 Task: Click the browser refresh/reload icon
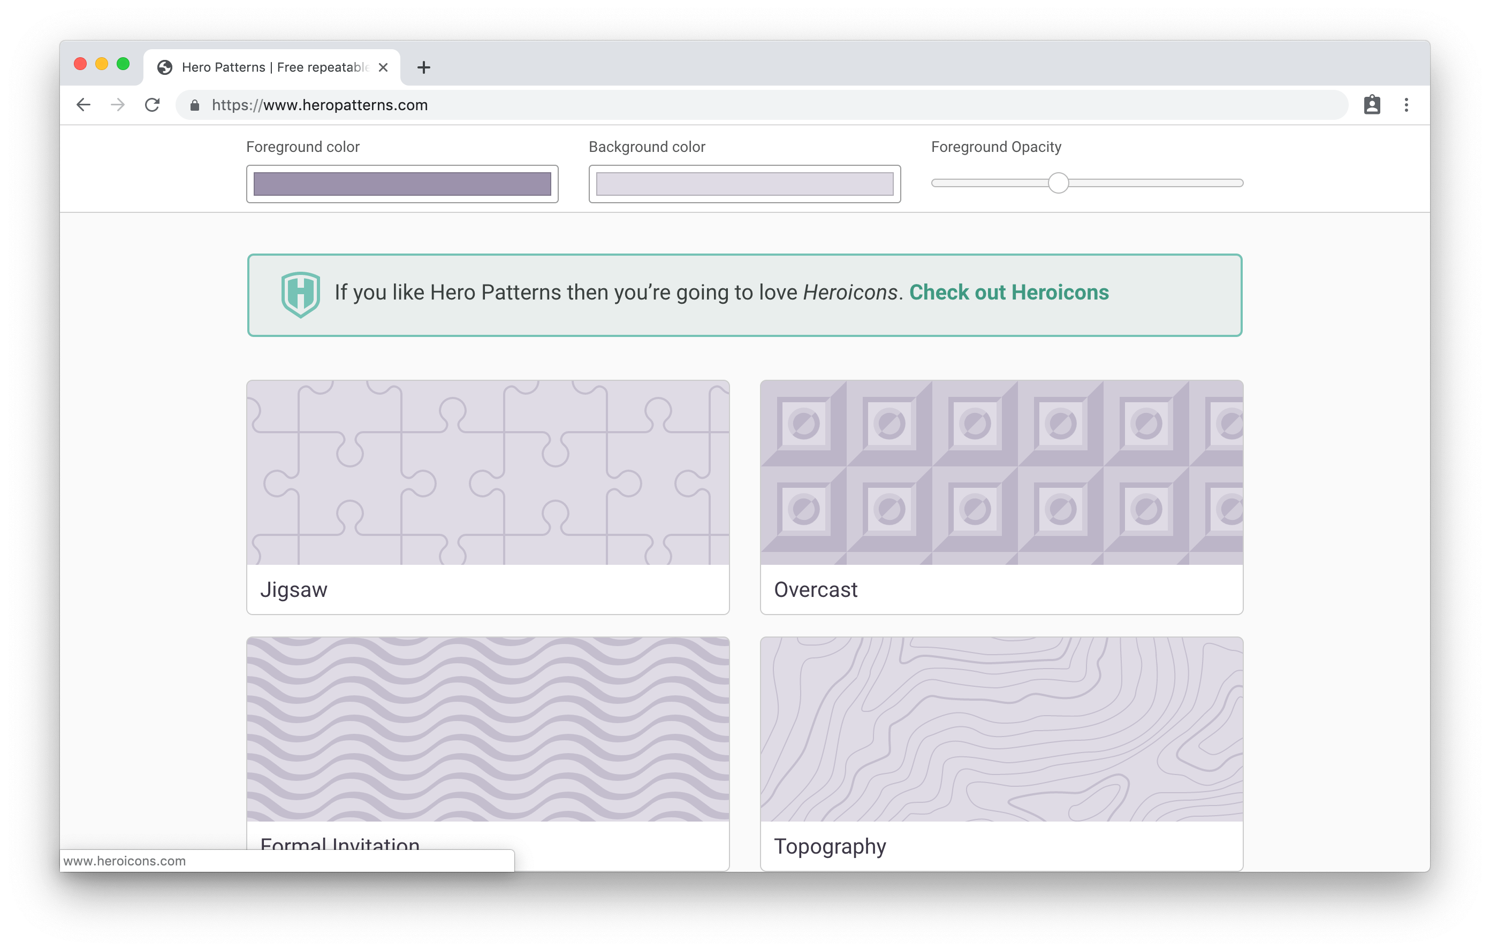coord(153,105)
